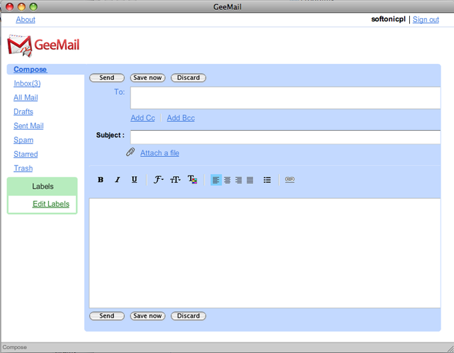The height and width of the screenshot is (353, 454).
Task: Click the softonicpl username text
Action: 389,19
